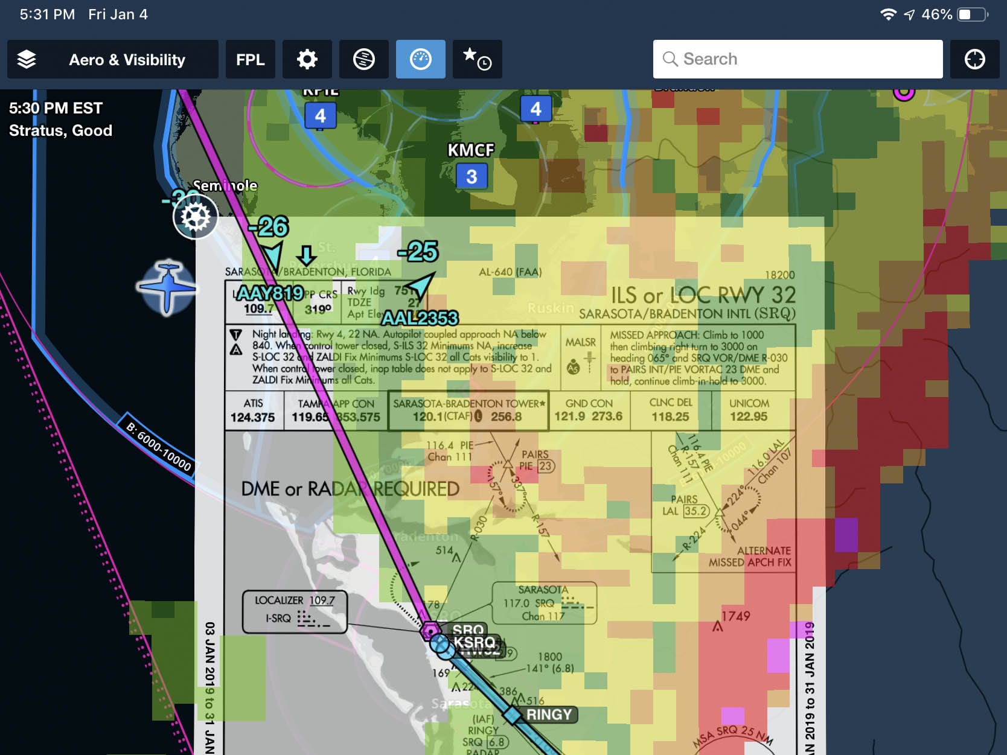The image size is (1007, 755).
Task: Open map settings gear in toolbar
Action: (307, 59)
